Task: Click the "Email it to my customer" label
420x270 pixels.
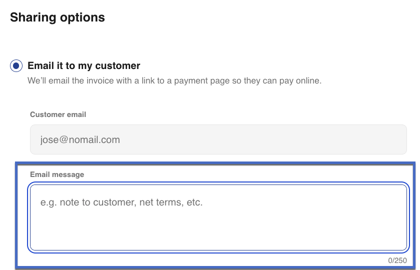Action: pyautogui.click(x=84, y=66)
